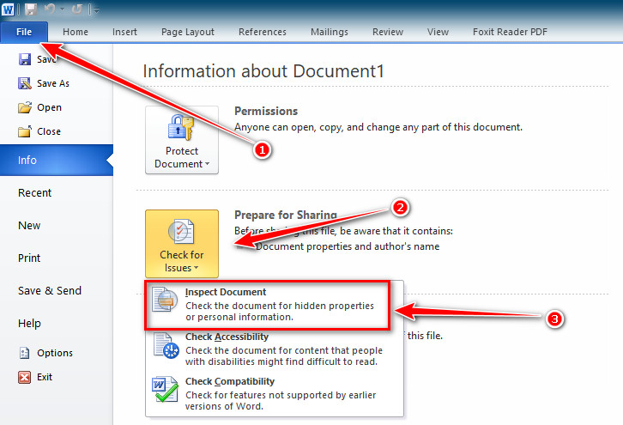Click the Check Accessibility icon

[164, 346]
